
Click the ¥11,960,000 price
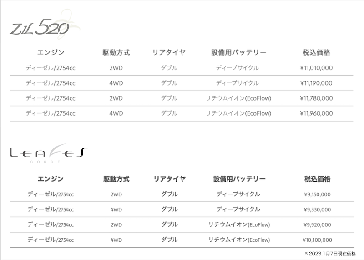tap(316, 113)
